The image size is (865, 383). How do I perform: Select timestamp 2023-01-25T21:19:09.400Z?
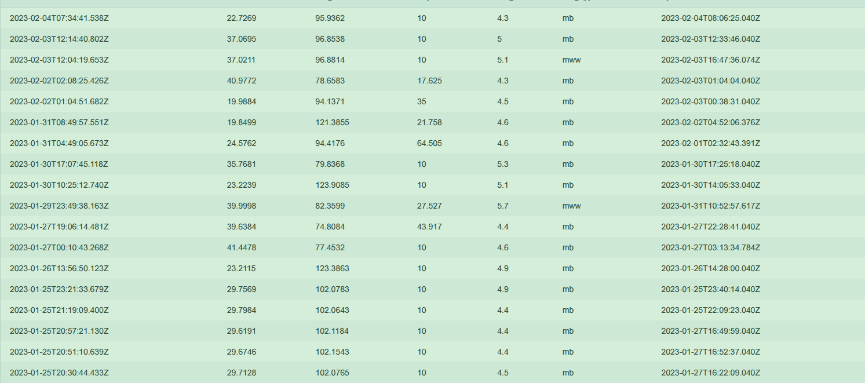(59, 310)
